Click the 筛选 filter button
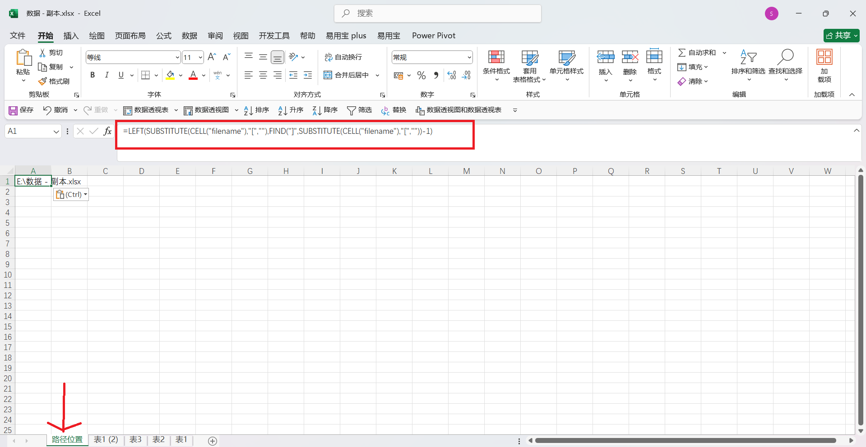The width and height of the screenshot is (866, 447). pyautogui.click(x=359, y=110)
